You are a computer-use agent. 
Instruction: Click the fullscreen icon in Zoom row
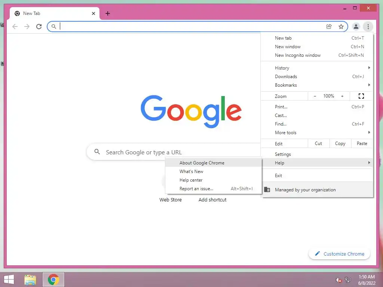click(361, 96)
